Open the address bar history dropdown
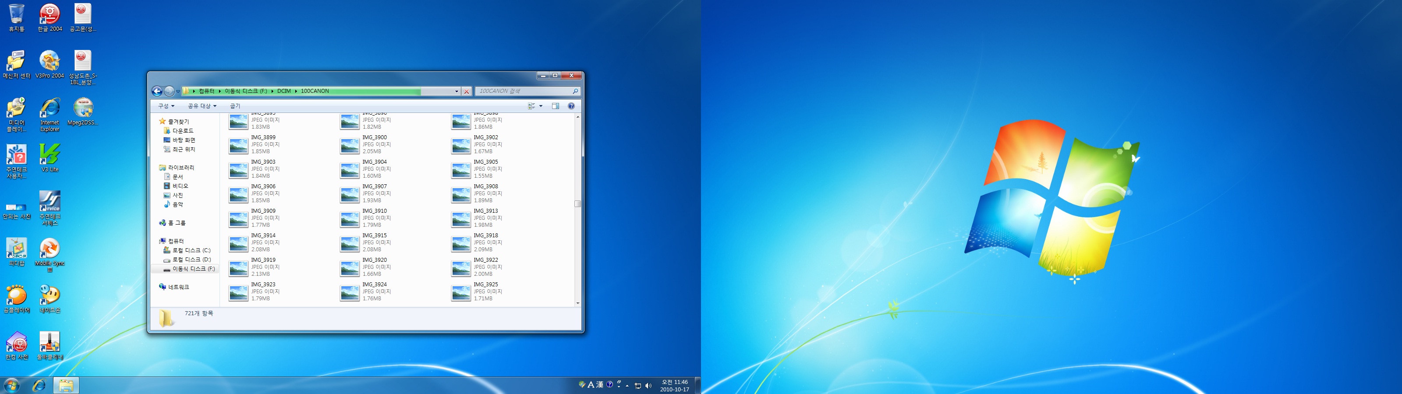This screenshot has width=1402, height=394. click(456, 91)
